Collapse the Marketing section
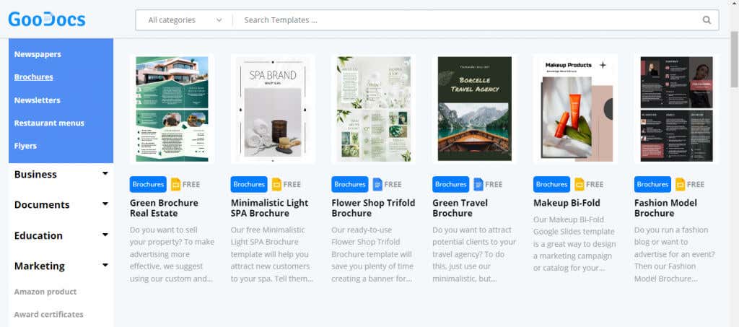This screenshot has width=739, height=327. [105, 266]
